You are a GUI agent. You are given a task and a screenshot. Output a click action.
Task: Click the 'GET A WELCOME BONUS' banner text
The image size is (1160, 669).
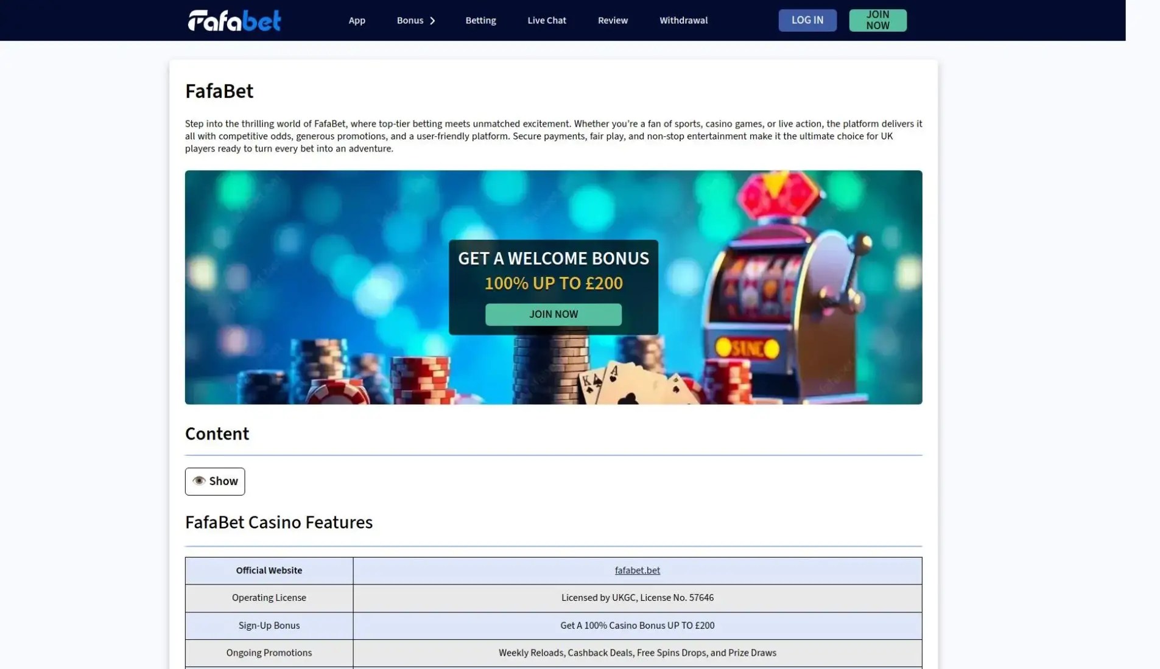coord(554,259)
